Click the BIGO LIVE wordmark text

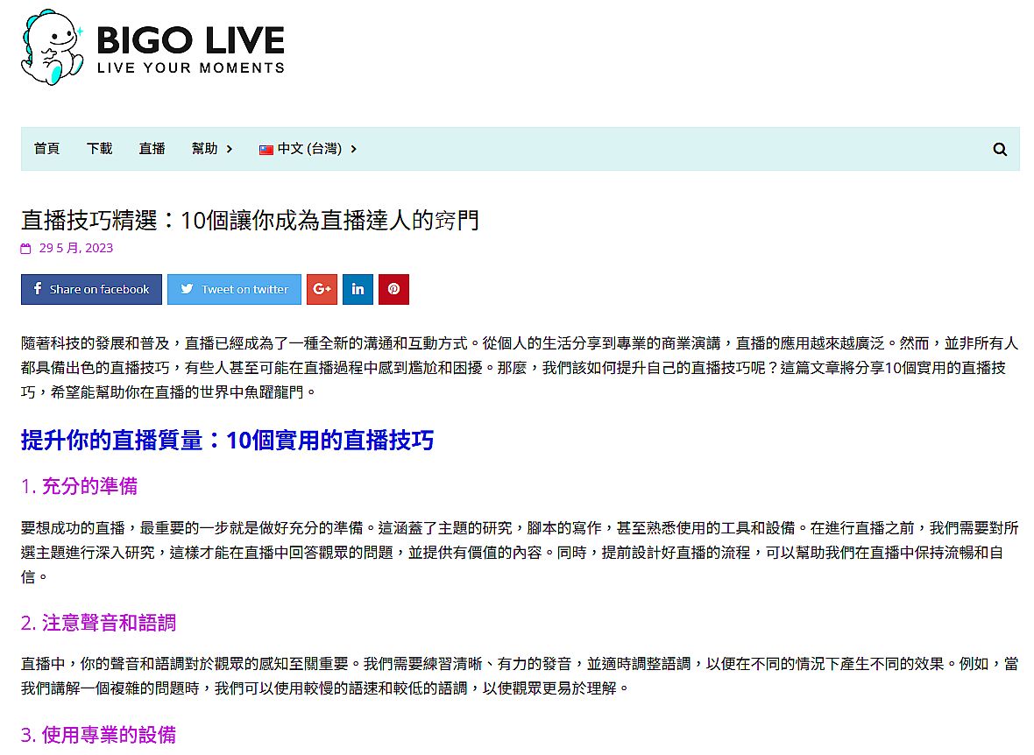[190, 41]
